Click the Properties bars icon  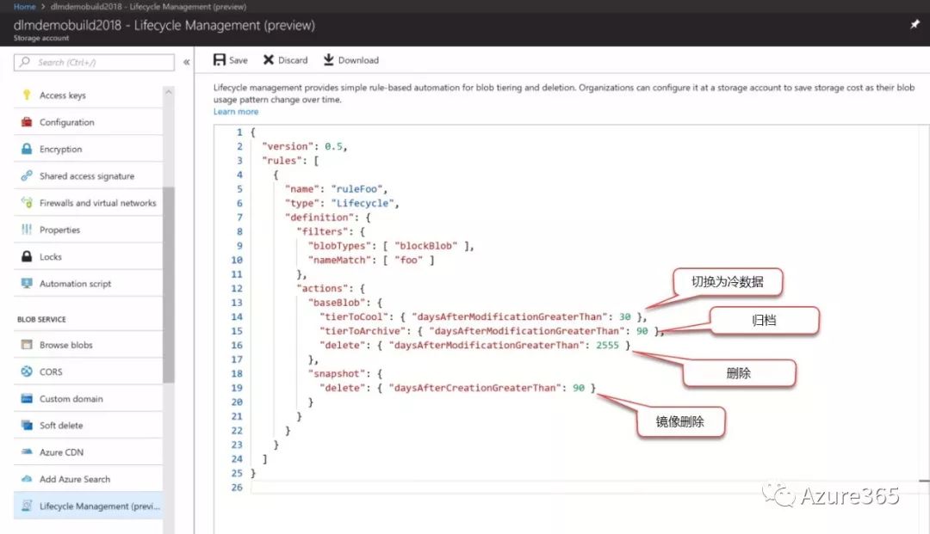(26, 230)
